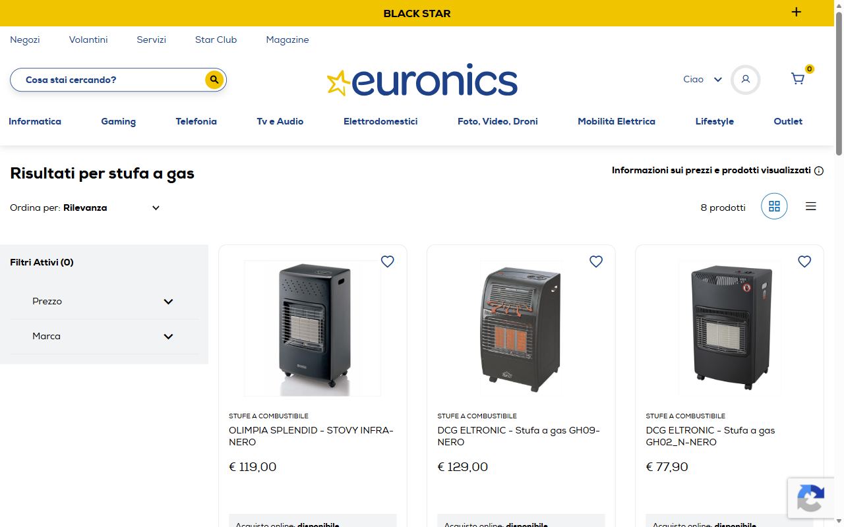Click Informazioni sui prezzi e prodotti visualizzati

coord(711,171)
